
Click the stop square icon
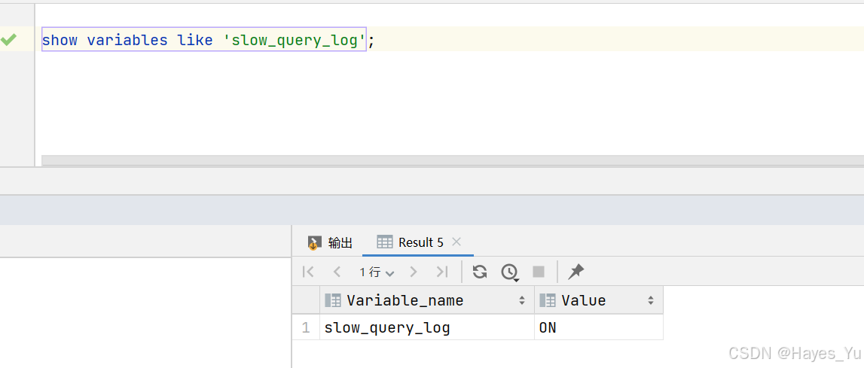pos(539,271)
